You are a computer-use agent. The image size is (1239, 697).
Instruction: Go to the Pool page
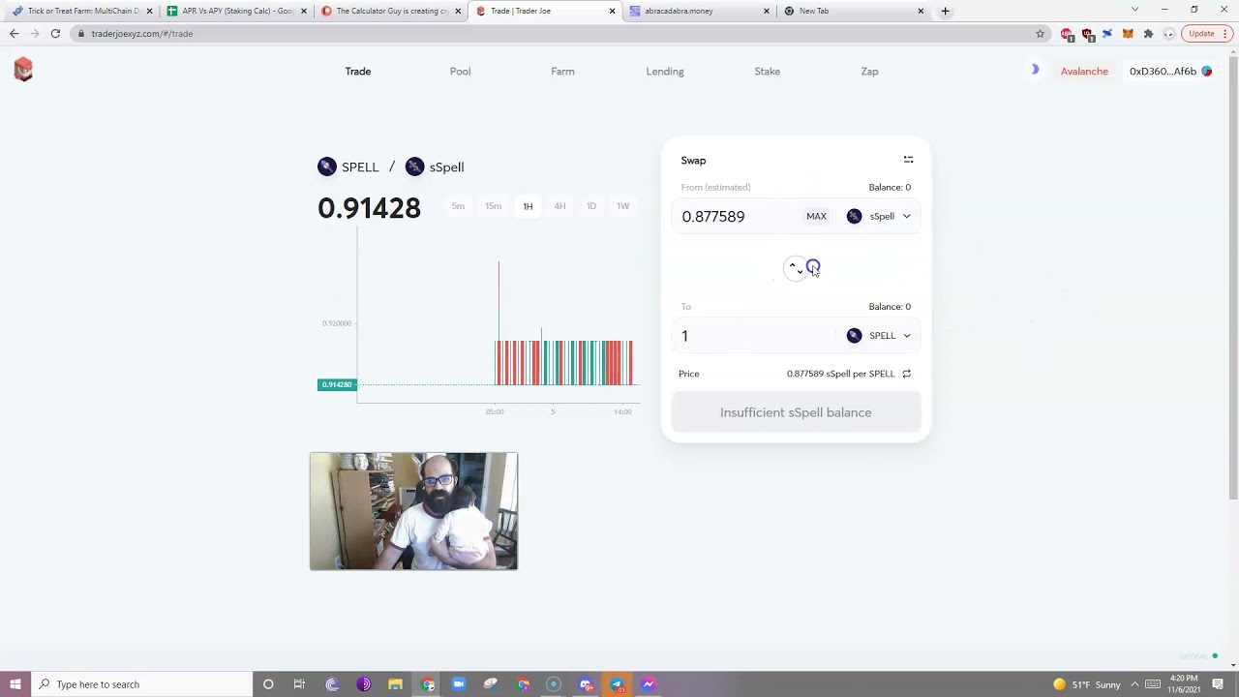pyautogui.click(x=460, y=71)
